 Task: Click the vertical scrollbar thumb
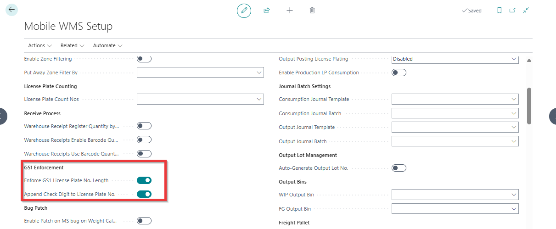tap(529, 106)
